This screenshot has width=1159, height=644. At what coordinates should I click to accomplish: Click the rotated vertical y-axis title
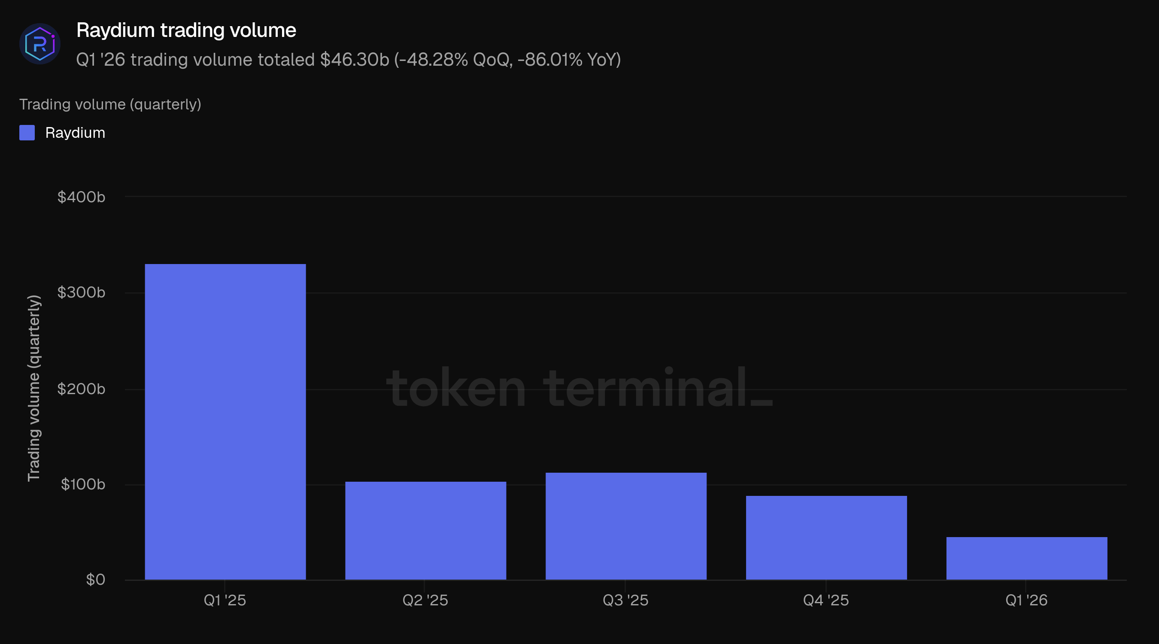34,388
